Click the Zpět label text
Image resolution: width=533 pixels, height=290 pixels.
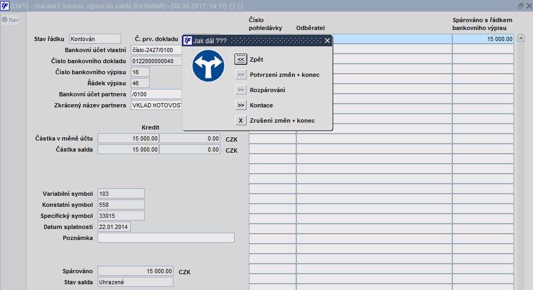pyautogui.click(x=256, y=59)
